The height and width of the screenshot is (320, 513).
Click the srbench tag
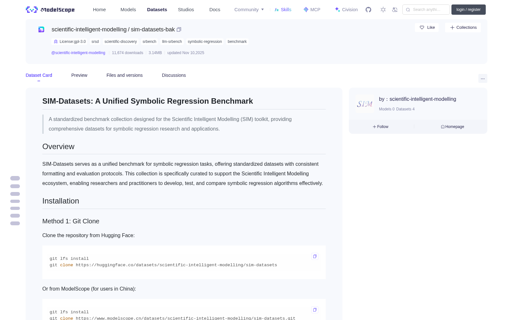pyautogui.click(x=149, y=42)
